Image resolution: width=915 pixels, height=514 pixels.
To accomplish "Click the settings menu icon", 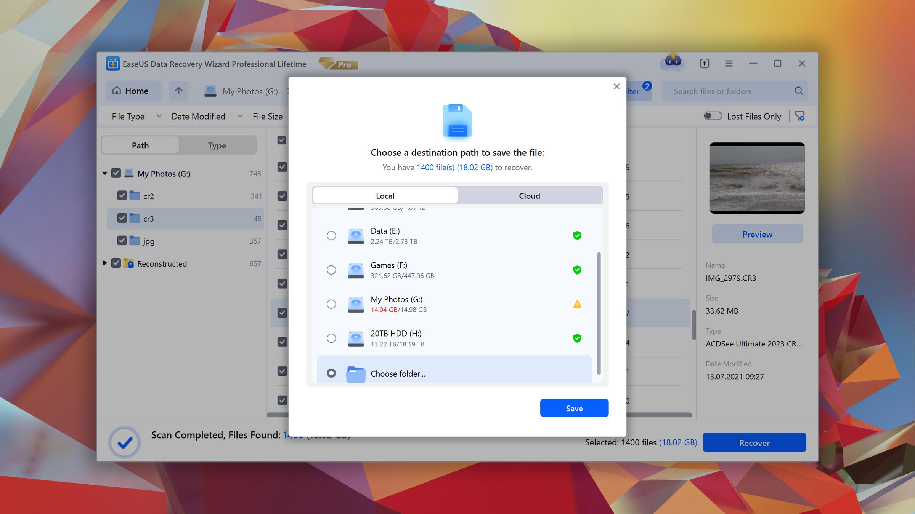I will point(728,63).
